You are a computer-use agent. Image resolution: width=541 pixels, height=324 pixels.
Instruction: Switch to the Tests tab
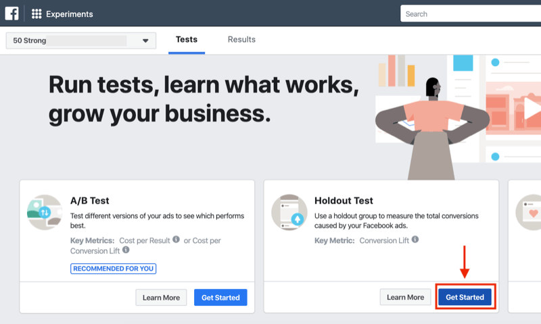187,40
